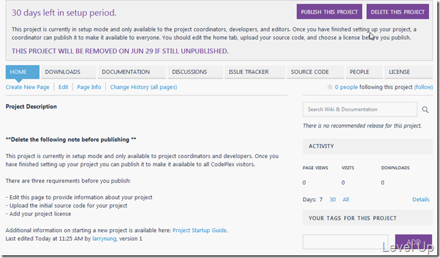The width and height of the screenshot is (440, 258).
Task: Click Create New Page link
Action: coord(27,87)
